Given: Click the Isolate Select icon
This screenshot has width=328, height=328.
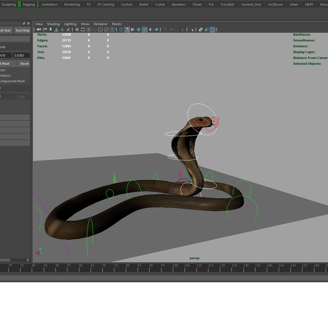Looking at the screenshot, I should 192,29.
